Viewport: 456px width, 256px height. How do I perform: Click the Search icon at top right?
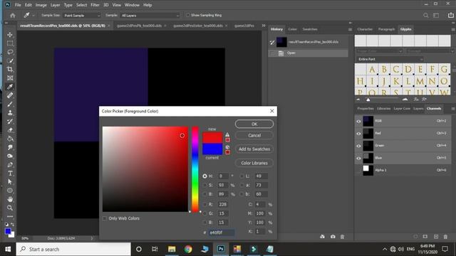pyautogui.click(x=426, y=16)
